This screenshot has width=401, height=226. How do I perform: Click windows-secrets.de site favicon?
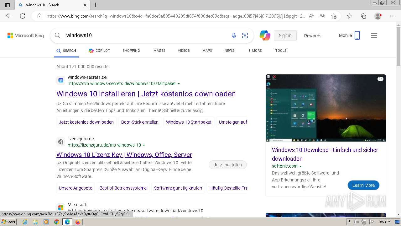tap(61, 80)
